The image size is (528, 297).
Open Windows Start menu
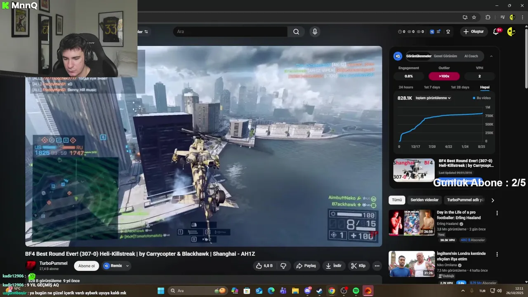click(161, 291)
